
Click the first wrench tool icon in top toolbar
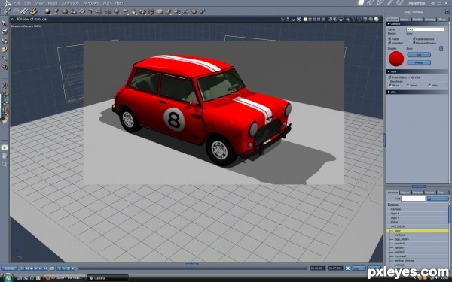(7, 11)
